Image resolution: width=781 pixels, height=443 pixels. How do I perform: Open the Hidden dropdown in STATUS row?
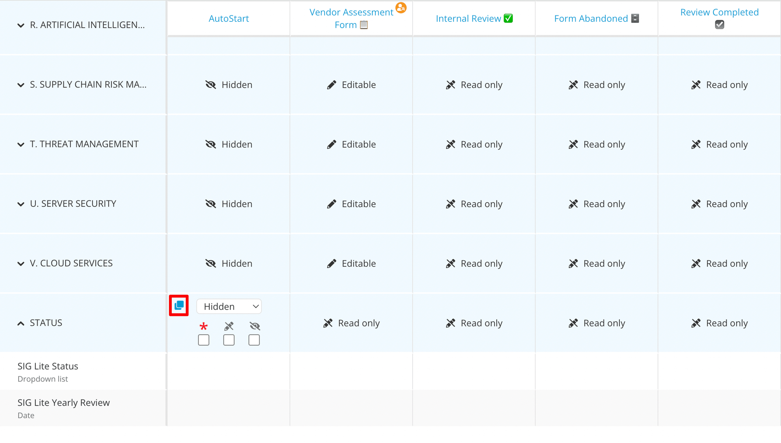pyautogui.click(x=229, y=306)
